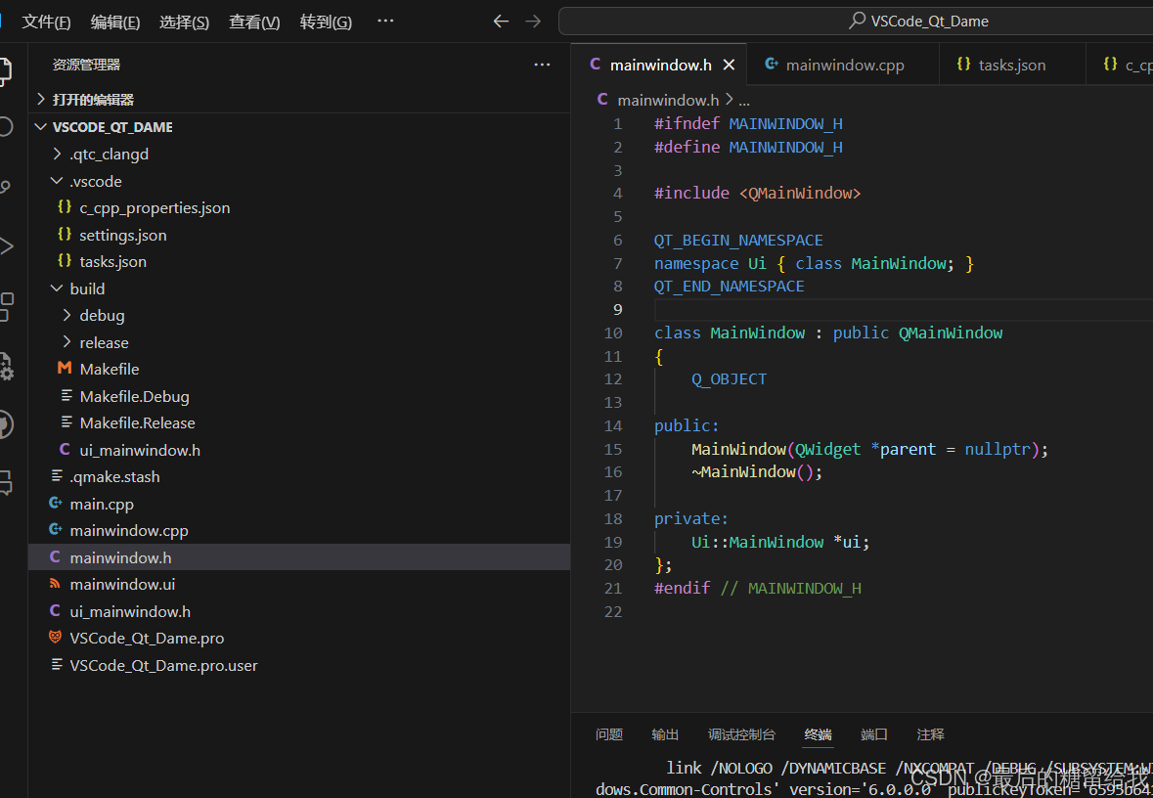This screenshot has width=1153, height=798.
Task: Open the Run and Debug view icon
Action: tap(6, 246)
